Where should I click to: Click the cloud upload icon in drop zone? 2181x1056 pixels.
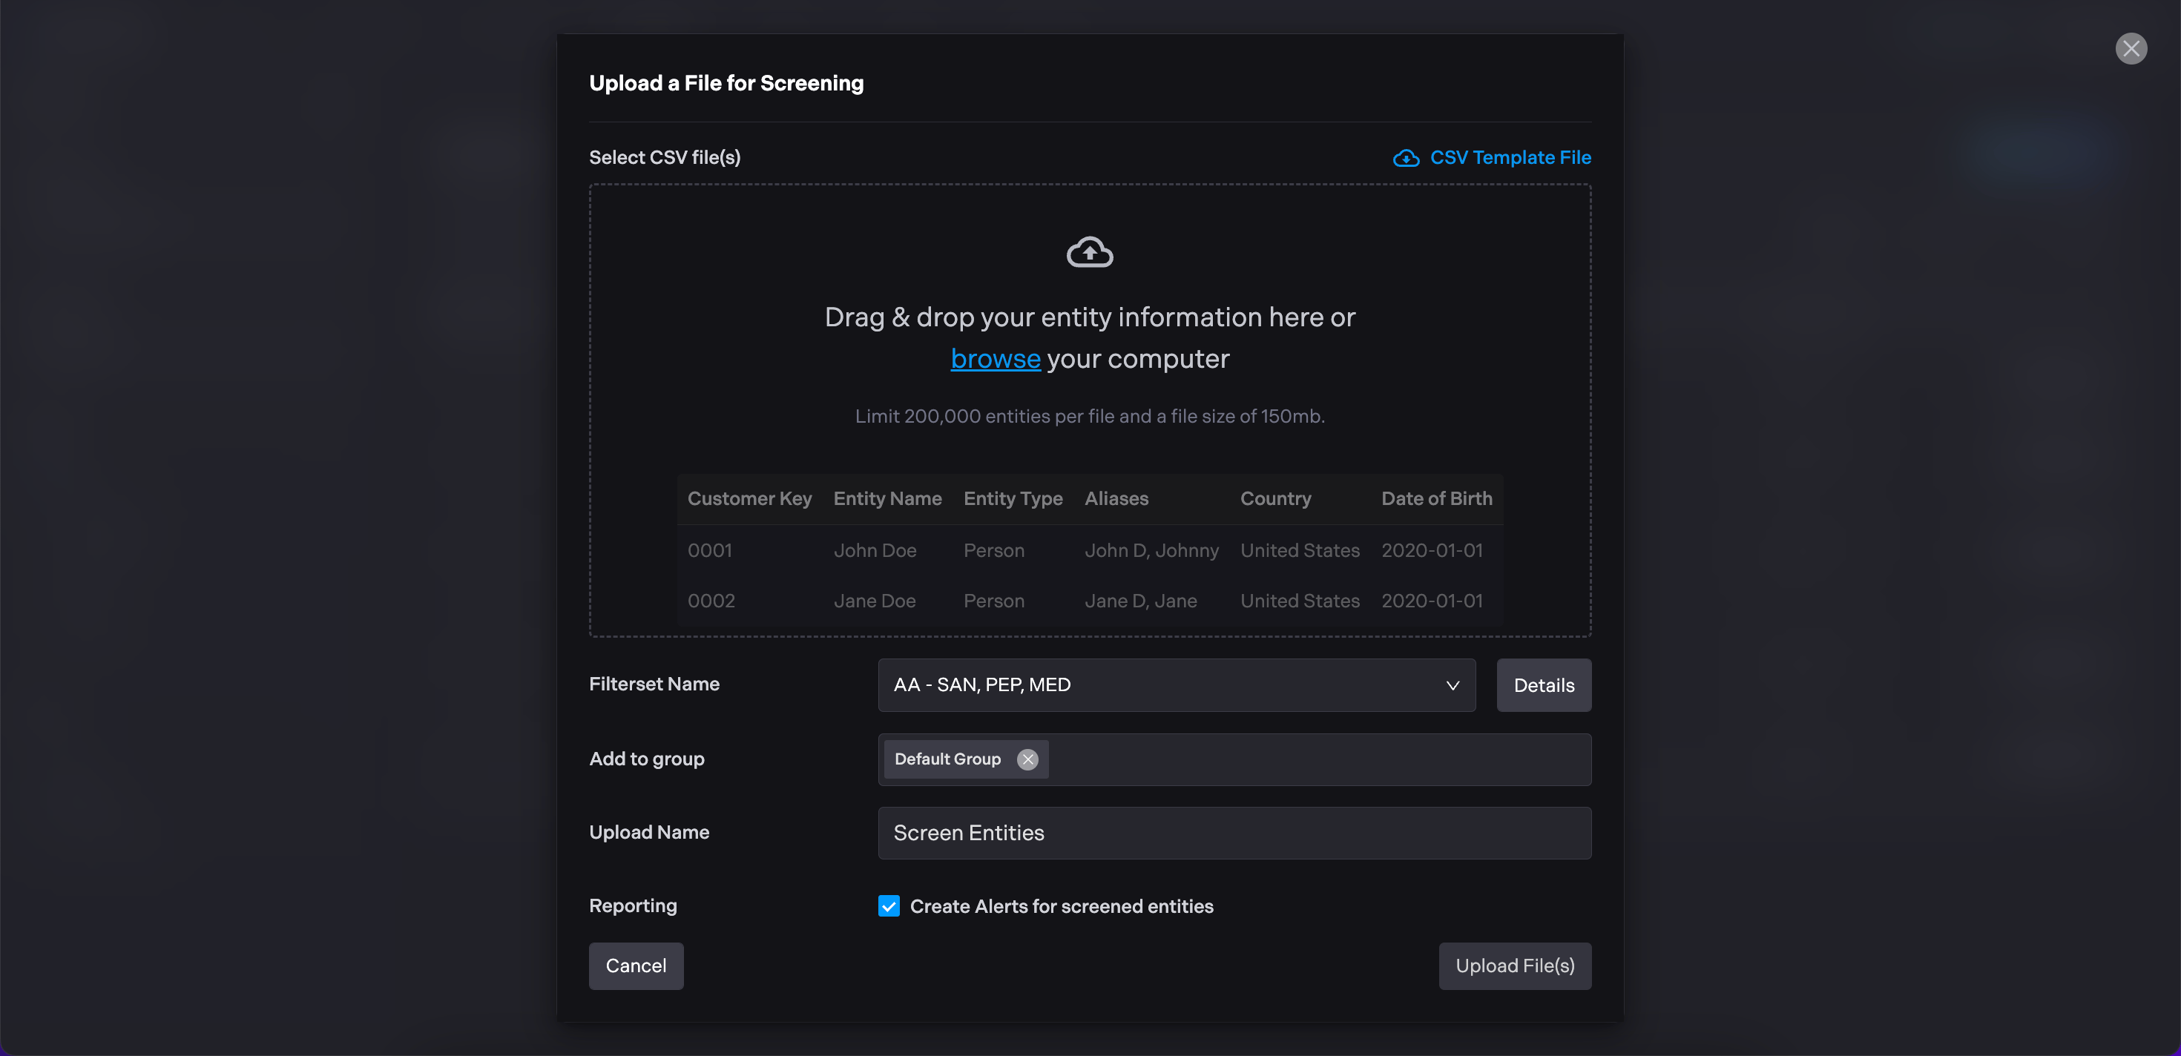[1089, 252]
